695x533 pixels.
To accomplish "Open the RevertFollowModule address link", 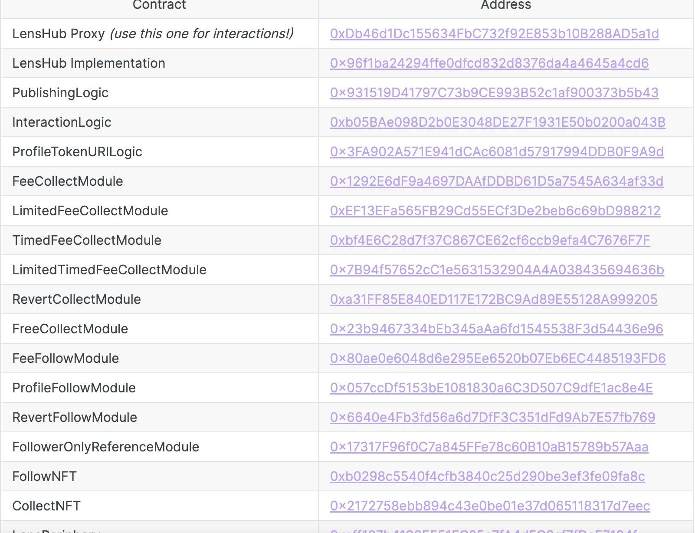I will point(492,418).
